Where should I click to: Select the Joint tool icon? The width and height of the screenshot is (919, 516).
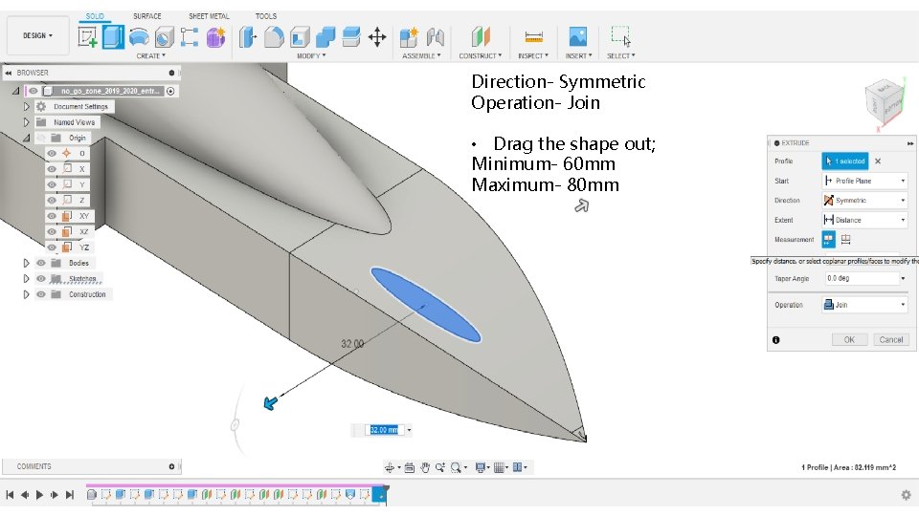coord(435,37)
